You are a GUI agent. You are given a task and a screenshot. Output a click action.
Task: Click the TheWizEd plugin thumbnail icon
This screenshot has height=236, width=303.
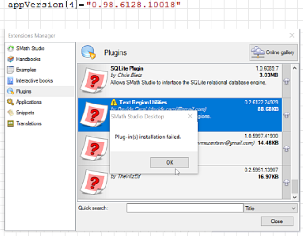(94, 182)
